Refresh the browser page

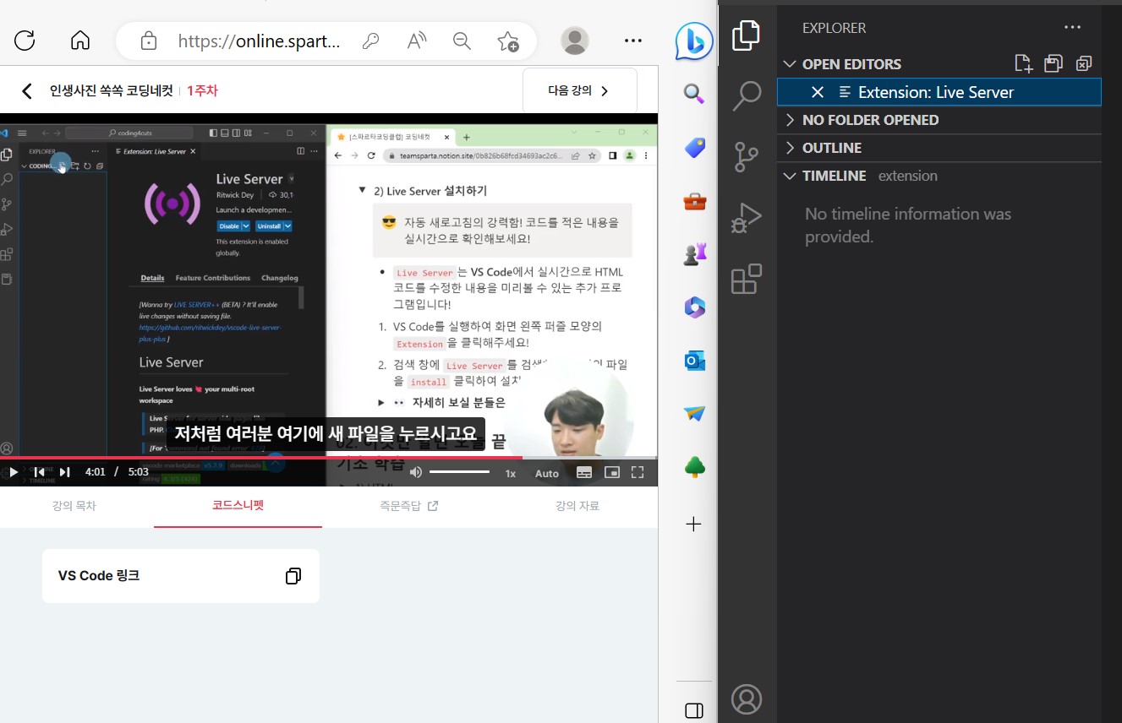[x=25, y=41]
